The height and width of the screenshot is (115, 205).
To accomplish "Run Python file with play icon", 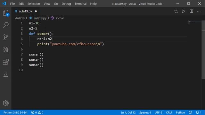I will (x=184, y=11).
